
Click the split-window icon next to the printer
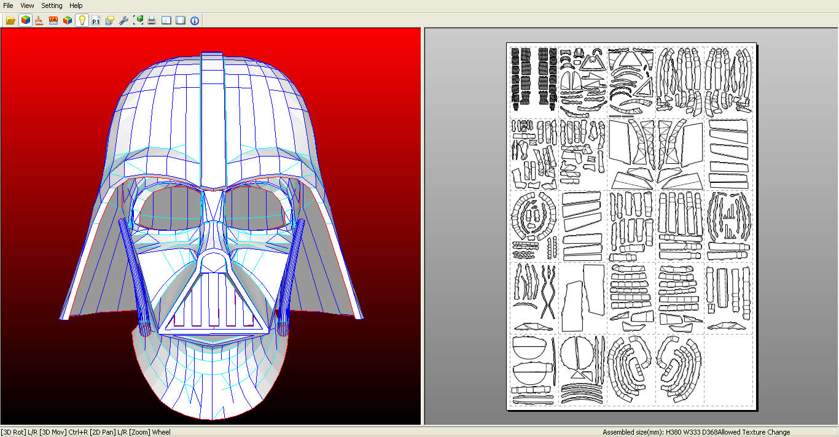coord(166,20)
